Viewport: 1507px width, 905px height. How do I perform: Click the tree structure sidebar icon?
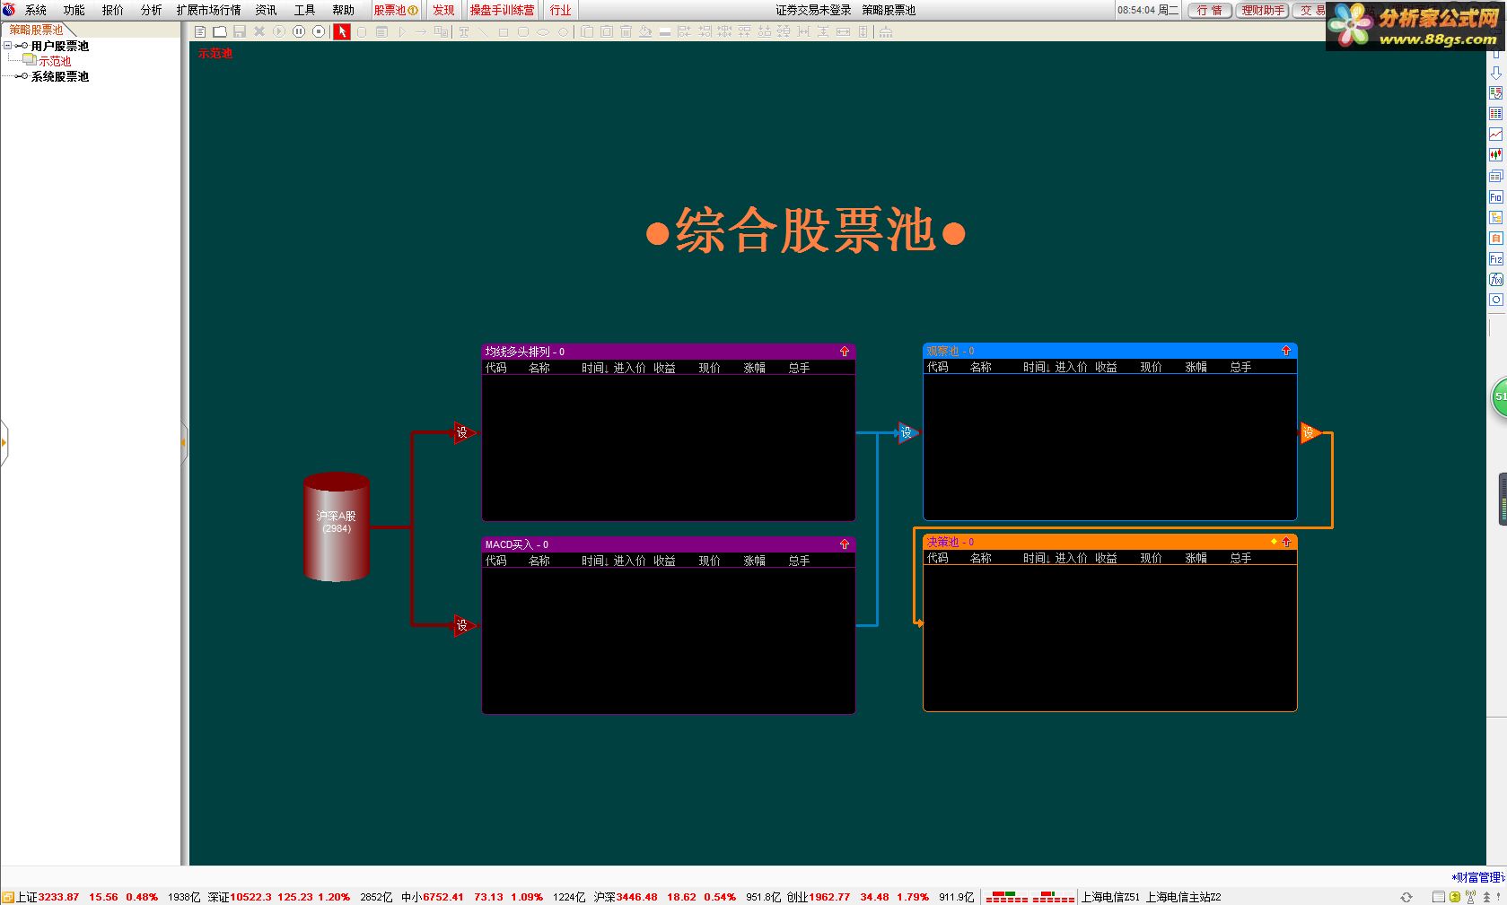point(1495,217)
